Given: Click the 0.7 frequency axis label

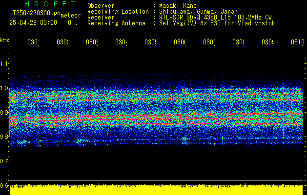Looking at the screenshot, I should (4, 161).
